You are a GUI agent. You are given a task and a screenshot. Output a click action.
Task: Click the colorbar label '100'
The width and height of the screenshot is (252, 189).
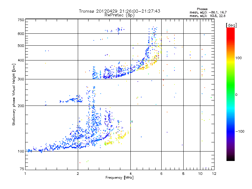point(238,58)
